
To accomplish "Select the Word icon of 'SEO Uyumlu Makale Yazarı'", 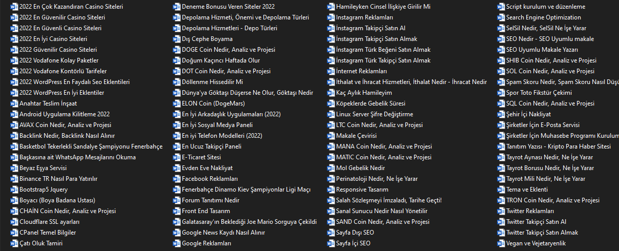I will click(501, 50).
